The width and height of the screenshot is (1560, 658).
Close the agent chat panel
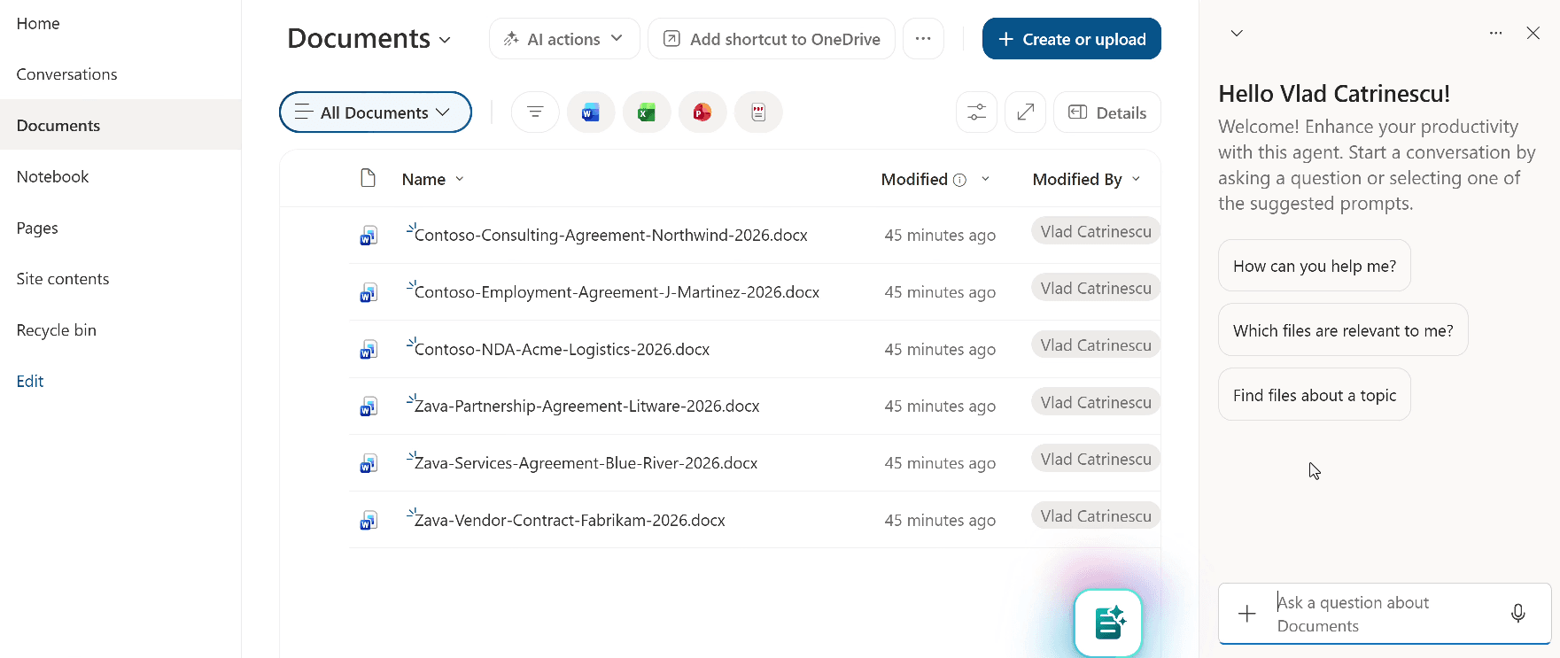click(x=1533, y=33)
